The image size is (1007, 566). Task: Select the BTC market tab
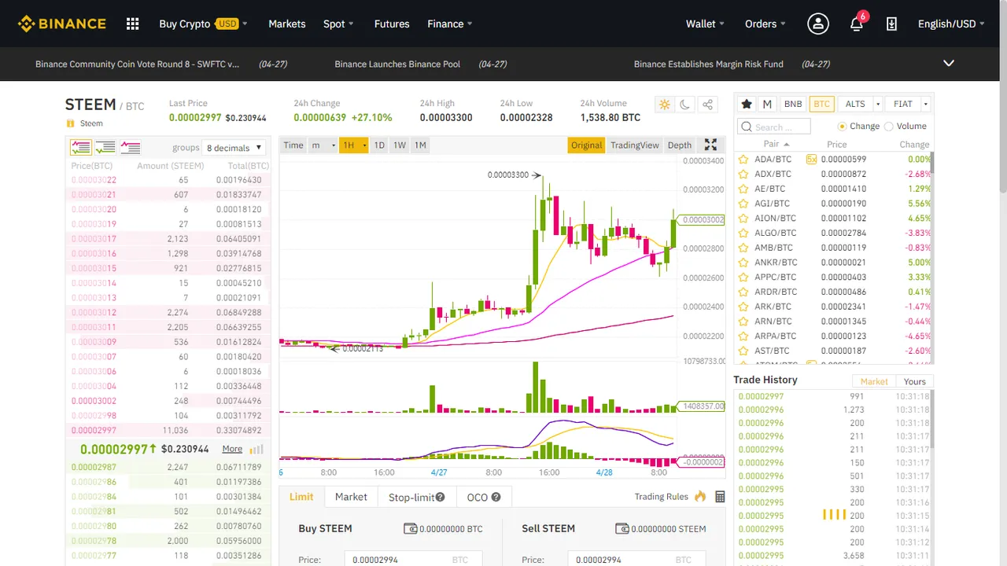point(822,104)
